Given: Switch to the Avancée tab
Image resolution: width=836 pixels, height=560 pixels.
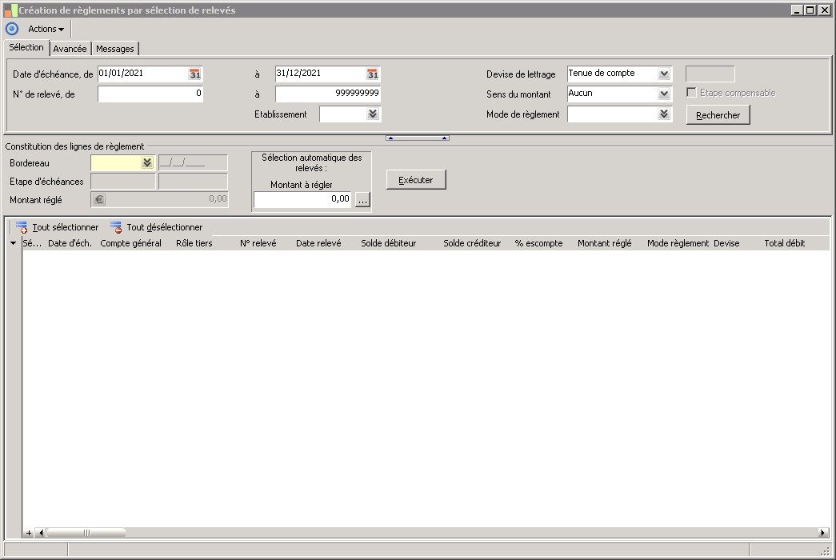Looking at the screenshot, I should [70, 49].
